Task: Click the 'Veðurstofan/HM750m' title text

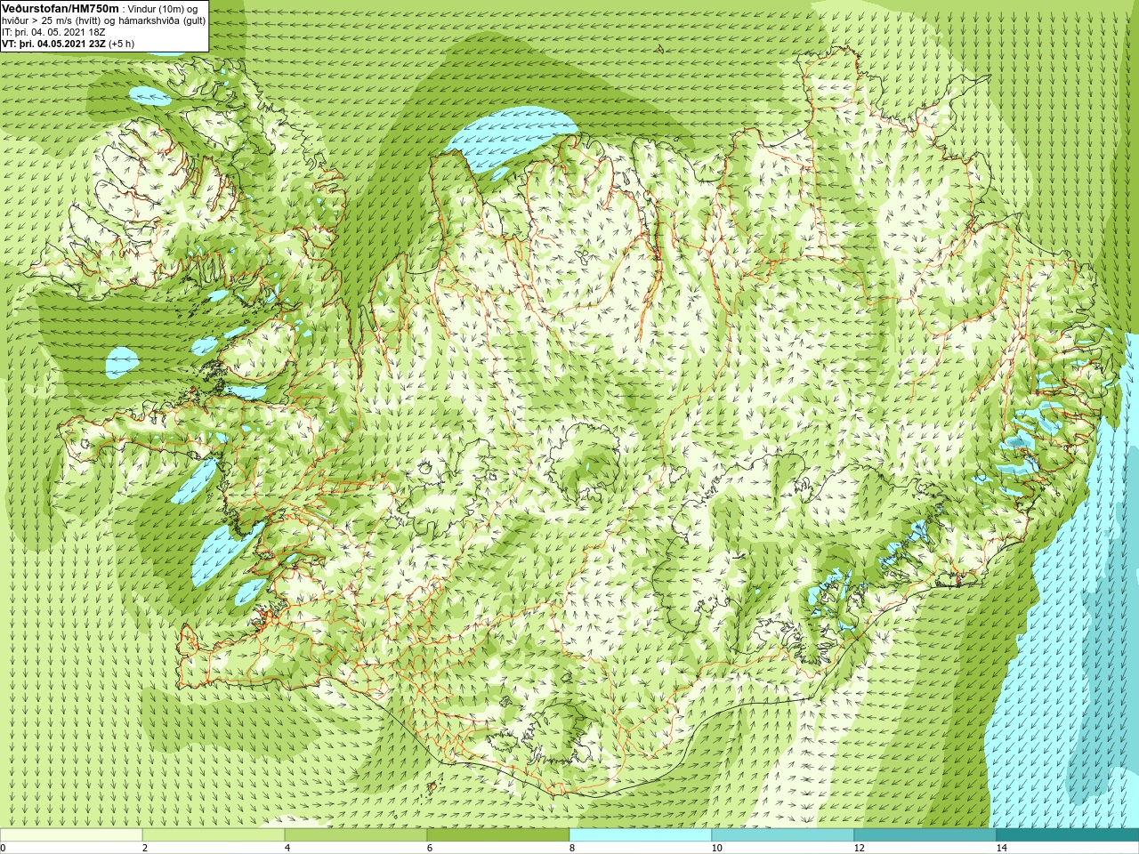Action: (61, 8)
